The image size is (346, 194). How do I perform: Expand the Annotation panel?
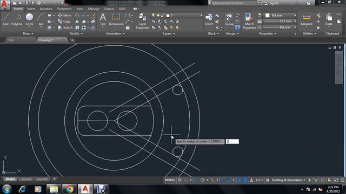coord(115,33)
